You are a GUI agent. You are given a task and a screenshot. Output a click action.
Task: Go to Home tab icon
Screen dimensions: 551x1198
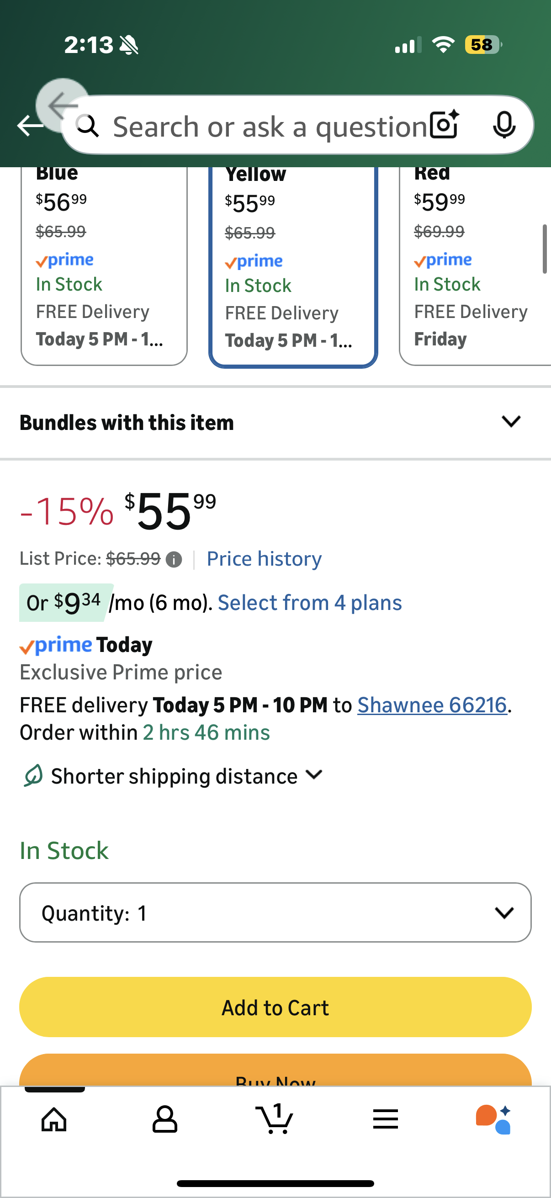coord(54,1119)
